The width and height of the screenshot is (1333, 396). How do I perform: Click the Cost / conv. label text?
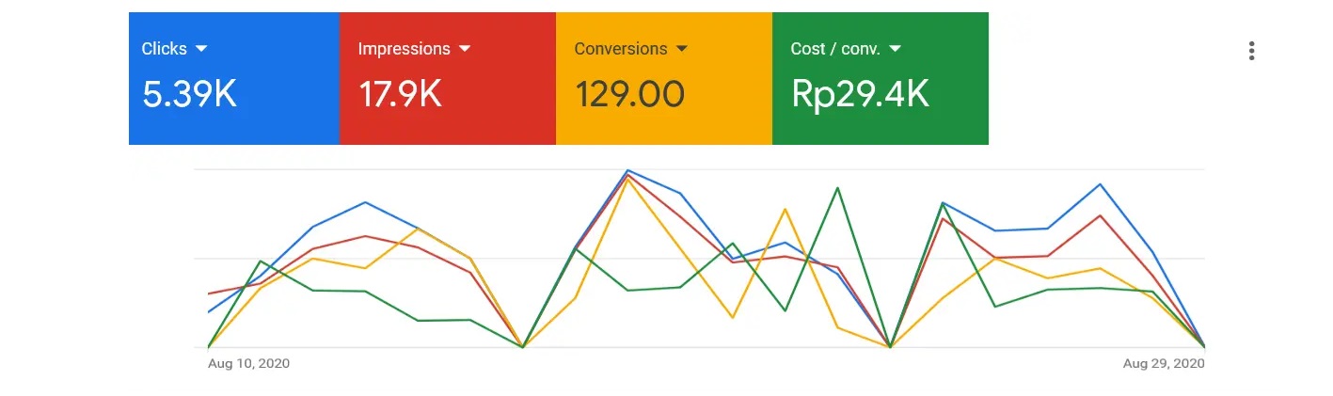[835, 49]
